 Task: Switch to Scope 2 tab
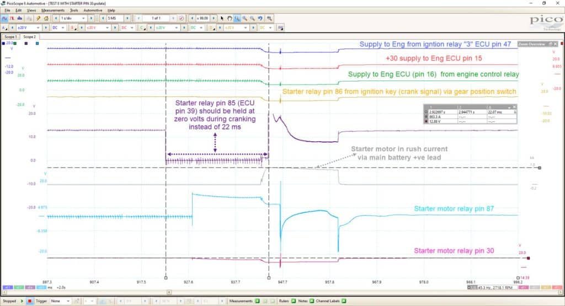tap(30, 37)
